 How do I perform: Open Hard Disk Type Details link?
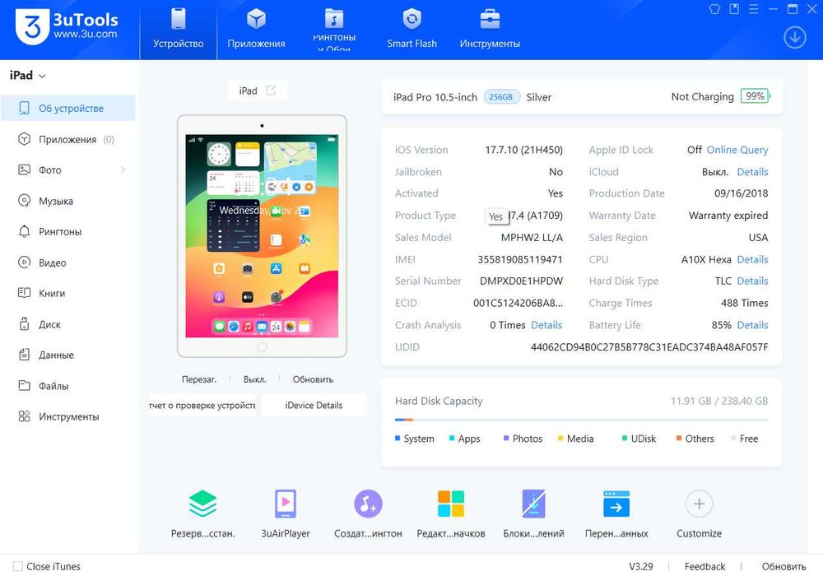(752, 281)
